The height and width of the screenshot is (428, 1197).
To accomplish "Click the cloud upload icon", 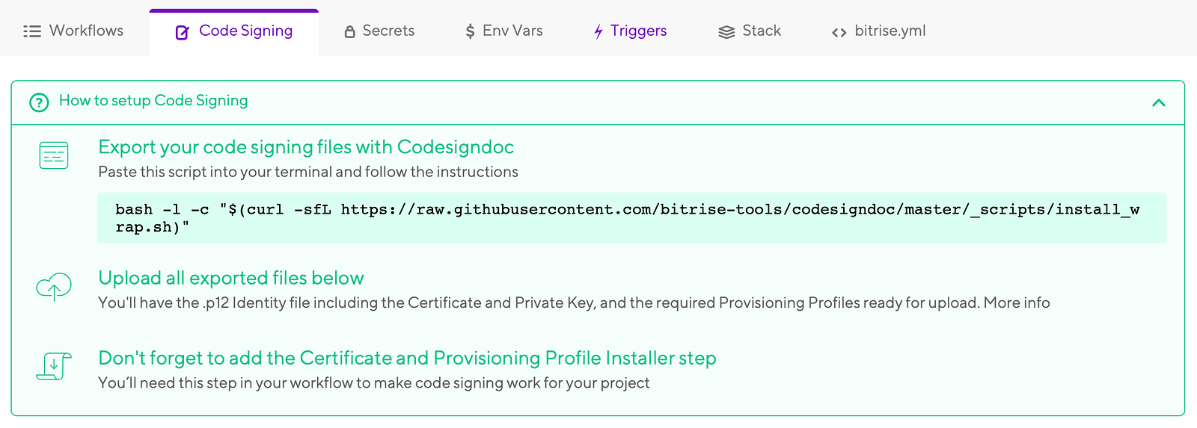I will (x=54, y=287).
